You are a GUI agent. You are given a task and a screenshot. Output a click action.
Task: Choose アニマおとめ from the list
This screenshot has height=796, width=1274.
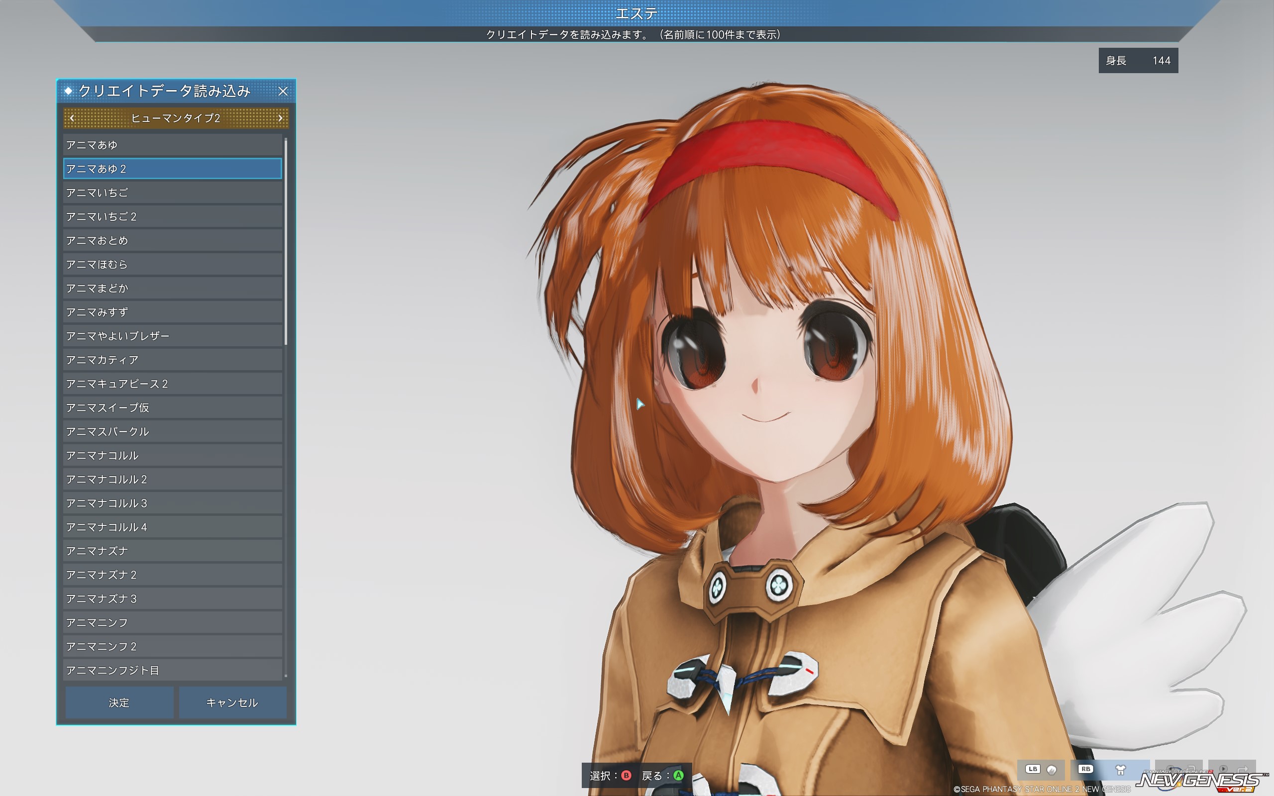coord(173,240)
